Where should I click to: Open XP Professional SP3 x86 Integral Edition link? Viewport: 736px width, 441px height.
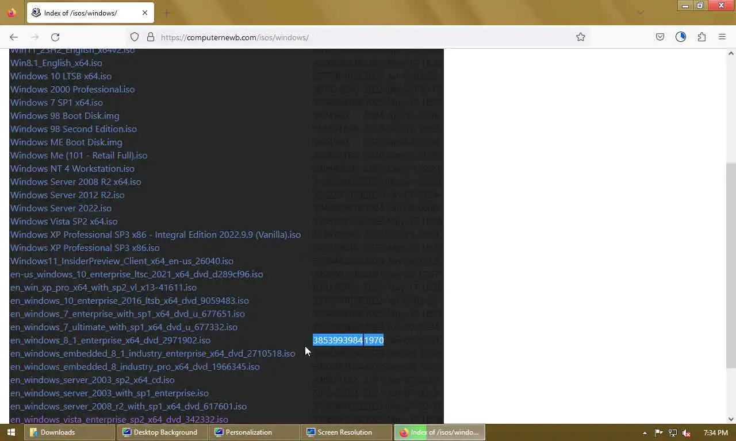(155, 234)
